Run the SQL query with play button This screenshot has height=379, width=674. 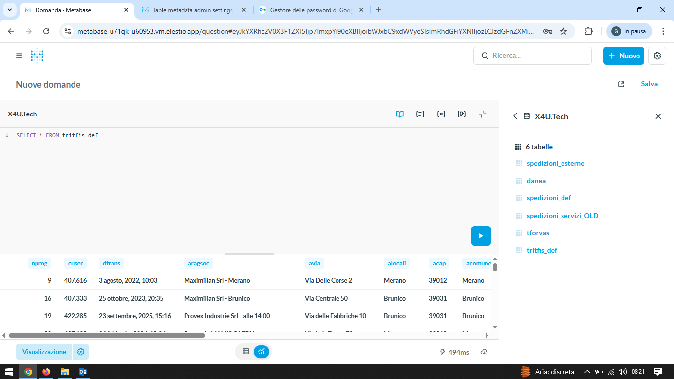pos(481,236)
